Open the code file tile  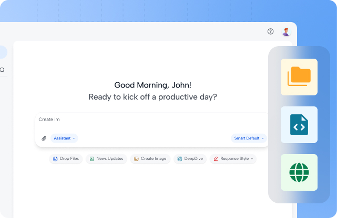[x=299, y=125]
